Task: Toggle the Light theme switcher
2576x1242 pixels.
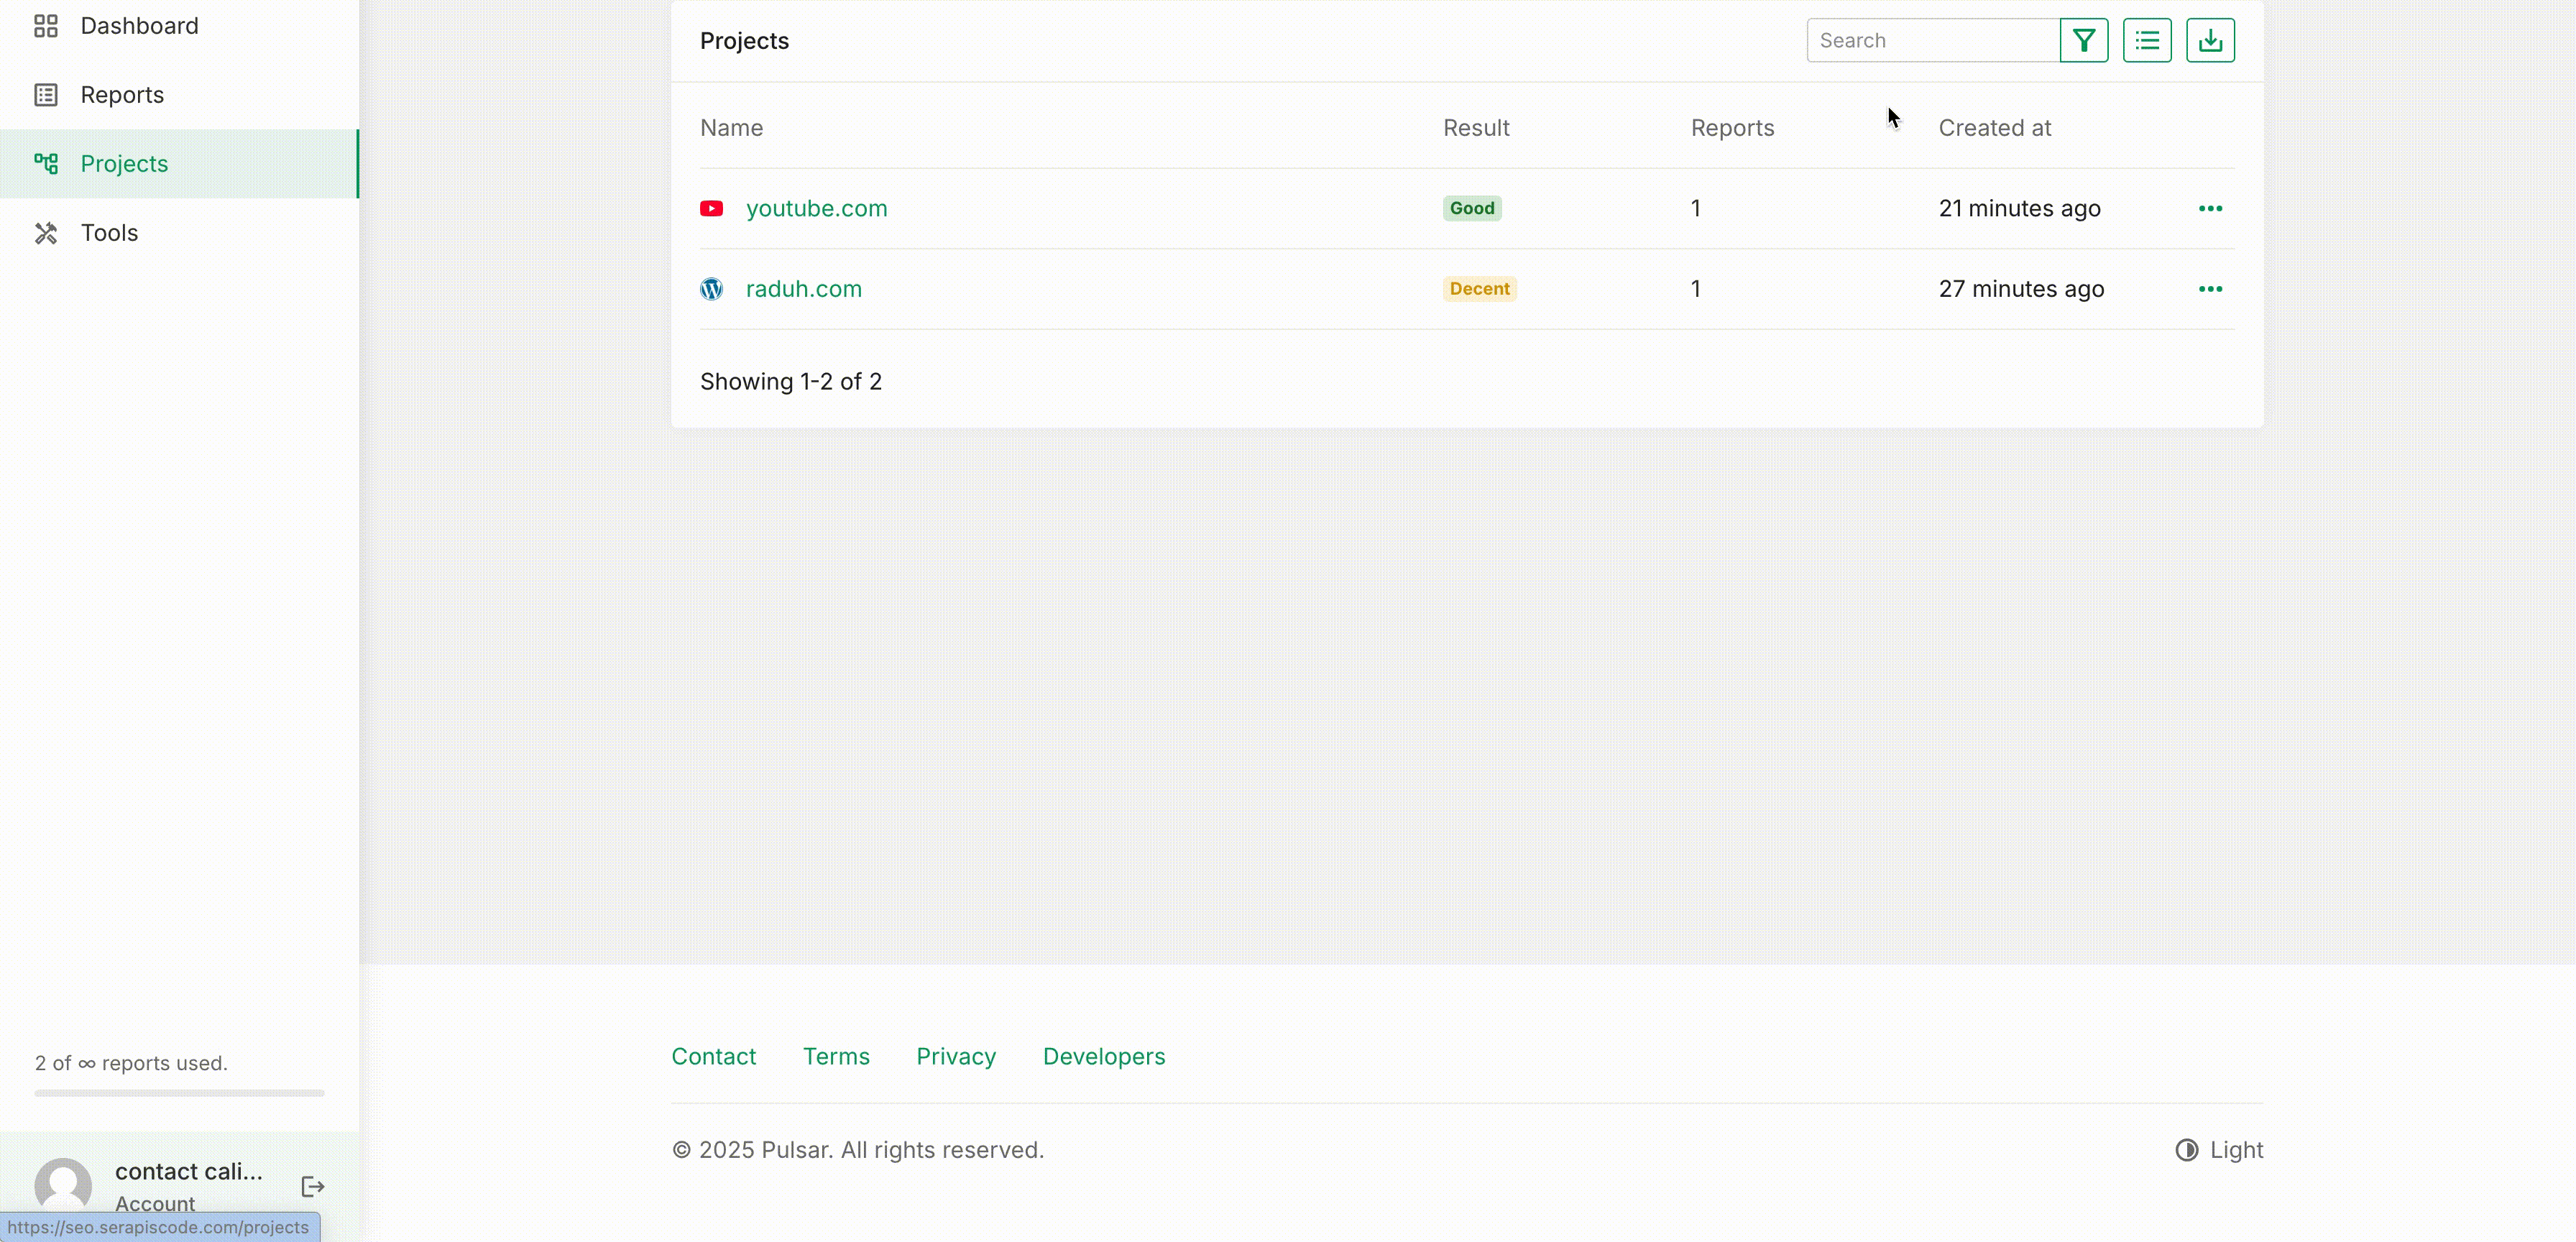Action: (x=2219, y=1150)
